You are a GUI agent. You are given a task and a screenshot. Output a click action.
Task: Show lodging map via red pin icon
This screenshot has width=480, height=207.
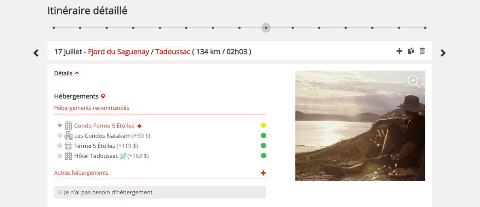tap(103, 96)
